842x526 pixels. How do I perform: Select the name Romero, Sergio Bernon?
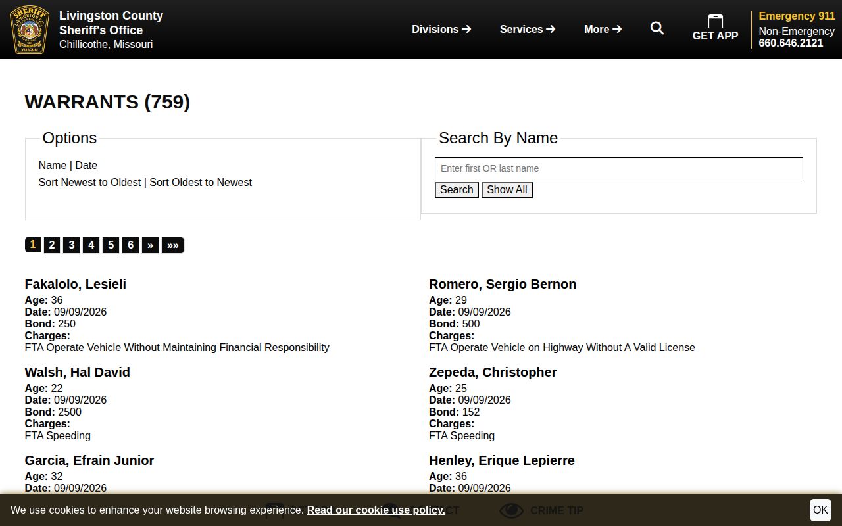point(503,284)
